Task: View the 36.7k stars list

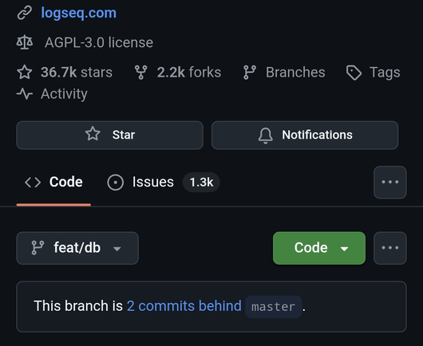Action: pyautogui.click(x=77, y=73)
